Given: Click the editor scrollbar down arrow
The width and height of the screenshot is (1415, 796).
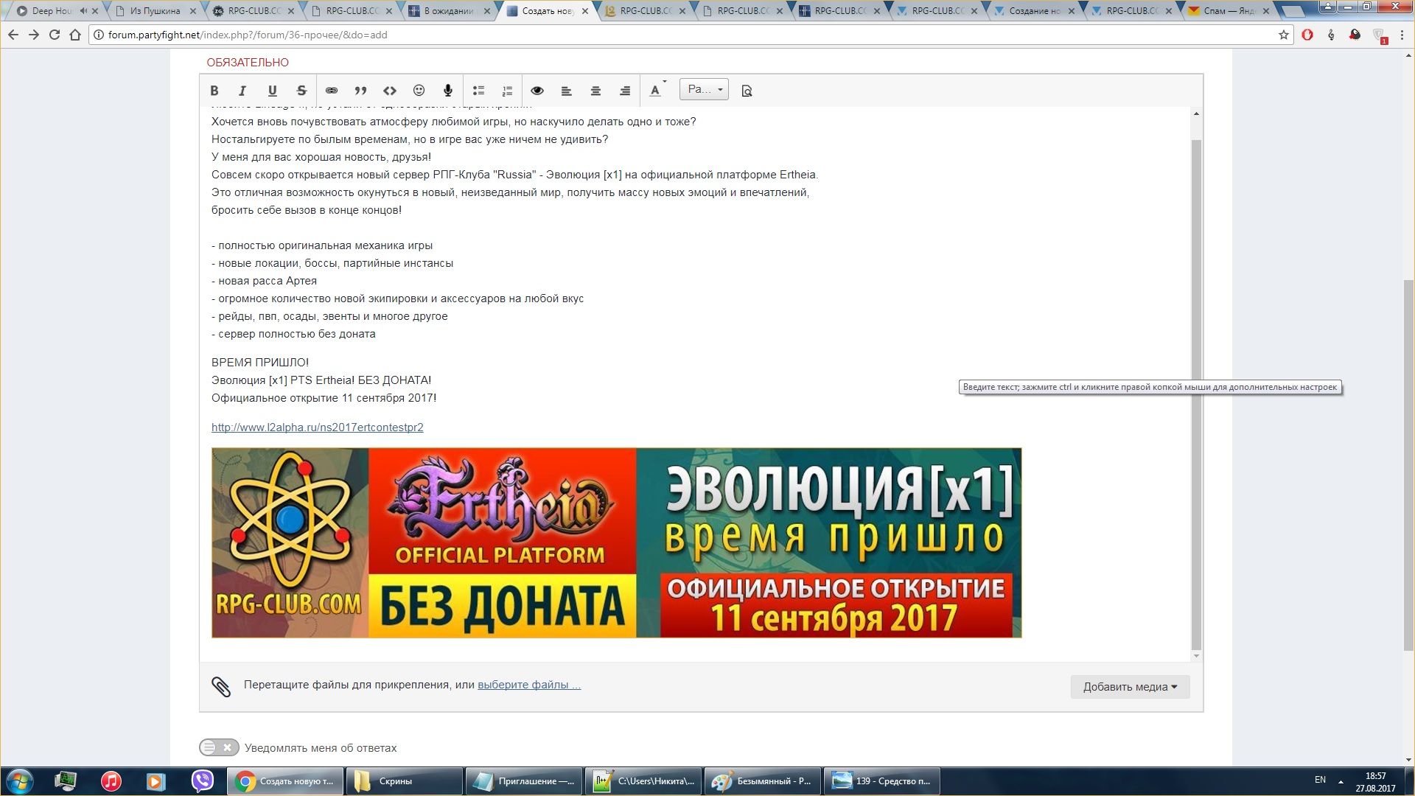Looking at the screenshot, I should 1196,656.
